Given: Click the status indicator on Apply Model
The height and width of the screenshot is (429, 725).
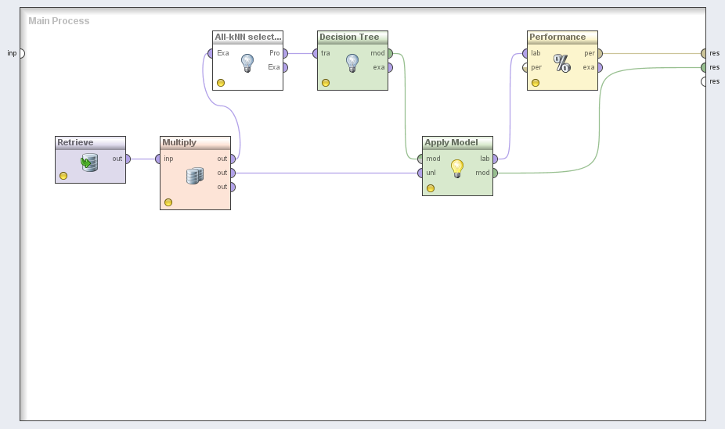Looking at the screenshot, I should tap(431, 188).
